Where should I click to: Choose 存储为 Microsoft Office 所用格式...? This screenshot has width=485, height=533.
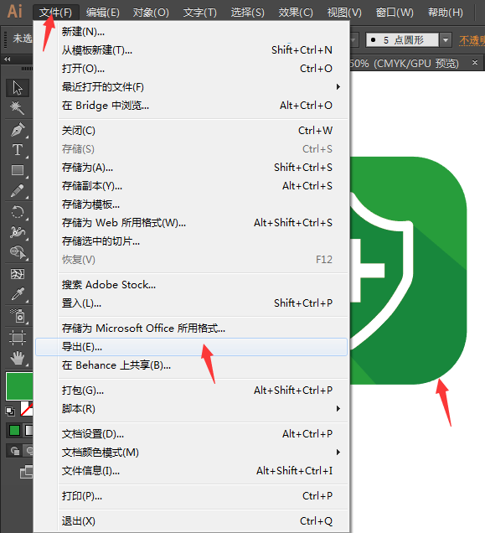tap(191, 329)
